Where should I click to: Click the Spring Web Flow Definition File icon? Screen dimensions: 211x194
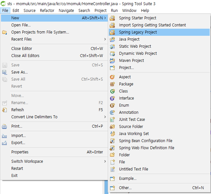click(x=112, y=148)
